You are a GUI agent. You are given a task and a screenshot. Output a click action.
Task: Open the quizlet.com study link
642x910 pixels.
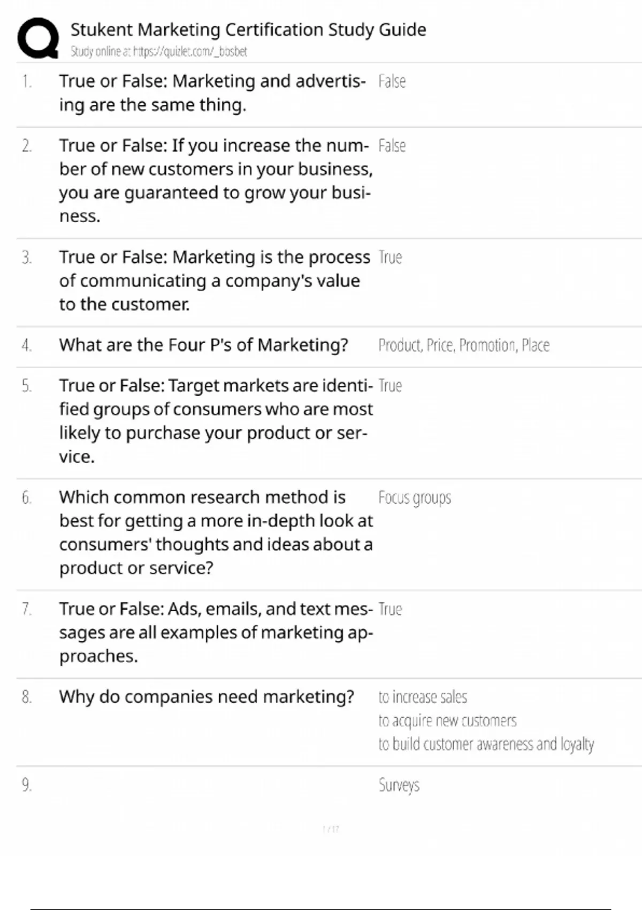pyautogui.click(x=158, y=52)
